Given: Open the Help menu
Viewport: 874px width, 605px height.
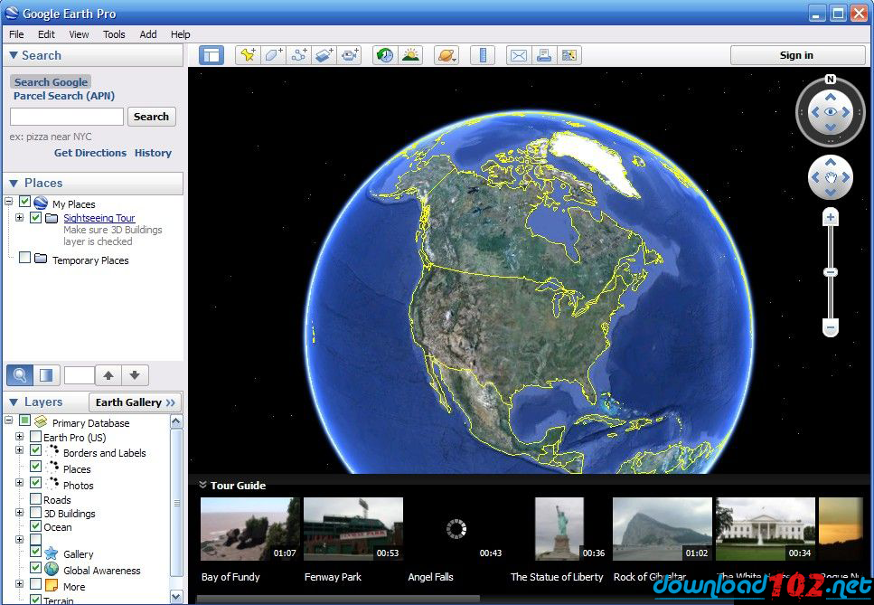Looking at the screenshot, I should point(180,34).
